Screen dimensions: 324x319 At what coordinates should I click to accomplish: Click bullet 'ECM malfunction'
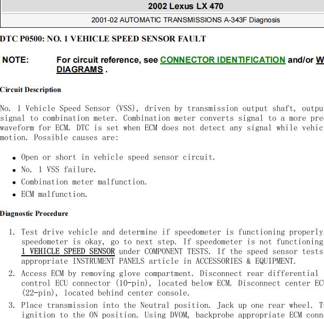(54, 194)
